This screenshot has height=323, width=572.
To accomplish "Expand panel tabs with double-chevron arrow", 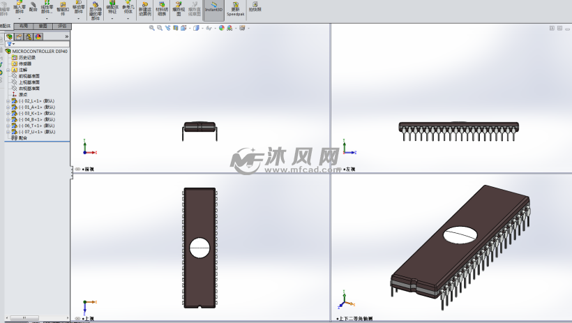I will click(67, 36).
